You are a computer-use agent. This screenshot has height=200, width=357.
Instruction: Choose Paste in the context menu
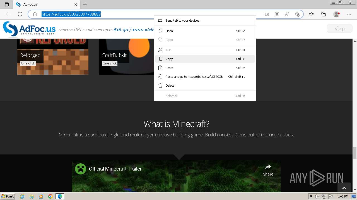pyautogui.click(x=205, y=68)
